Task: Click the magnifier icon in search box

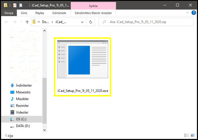Action: tap(104, 22)
